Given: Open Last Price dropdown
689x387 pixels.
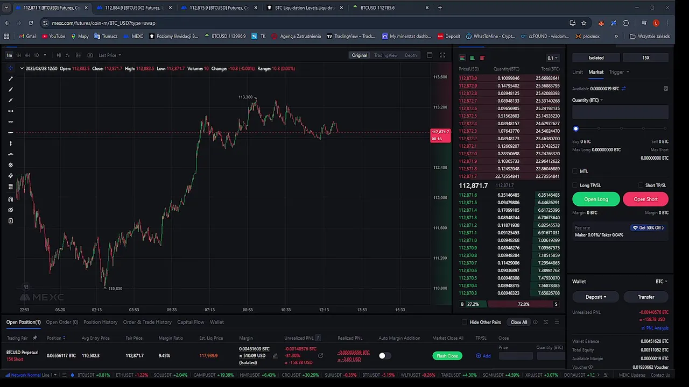Looking at the screenshot, I should pos(109,55).
